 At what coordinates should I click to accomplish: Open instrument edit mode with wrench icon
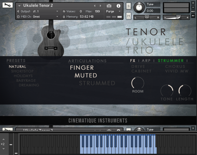pos(7,5)
